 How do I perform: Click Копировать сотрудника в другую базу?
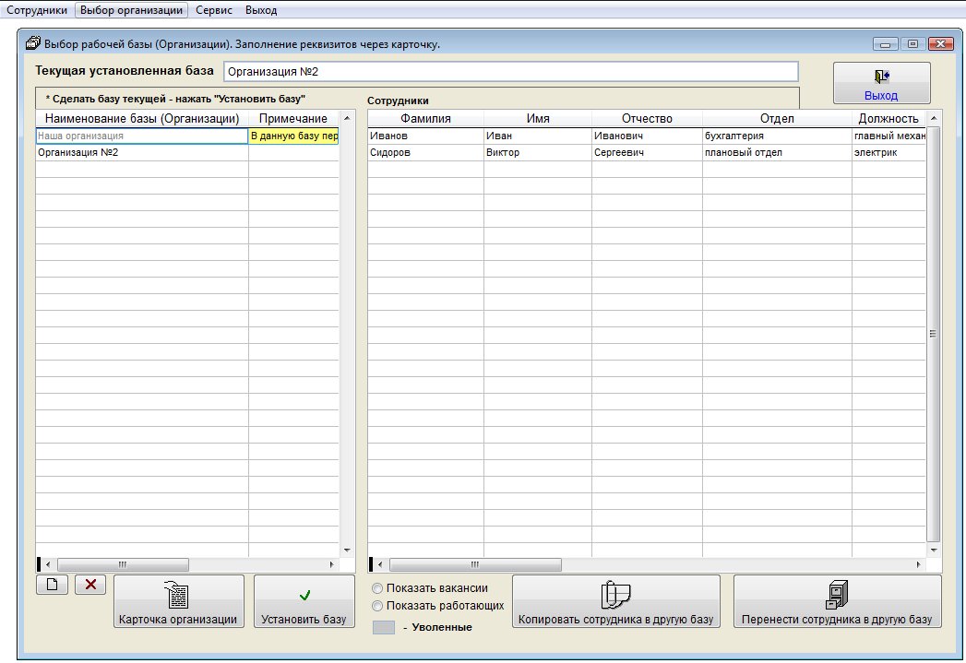click(616, 601)
